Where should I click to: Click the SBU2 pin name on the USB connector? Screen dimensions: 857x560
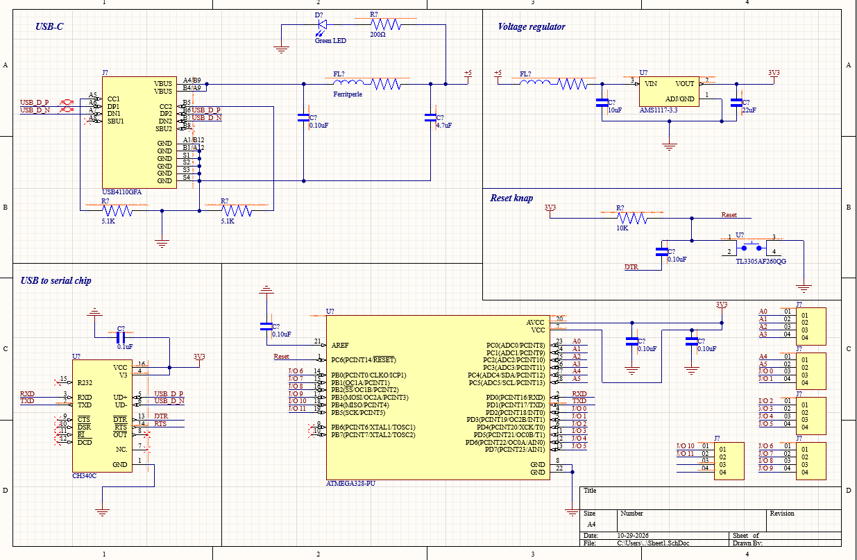click(164, 129)
